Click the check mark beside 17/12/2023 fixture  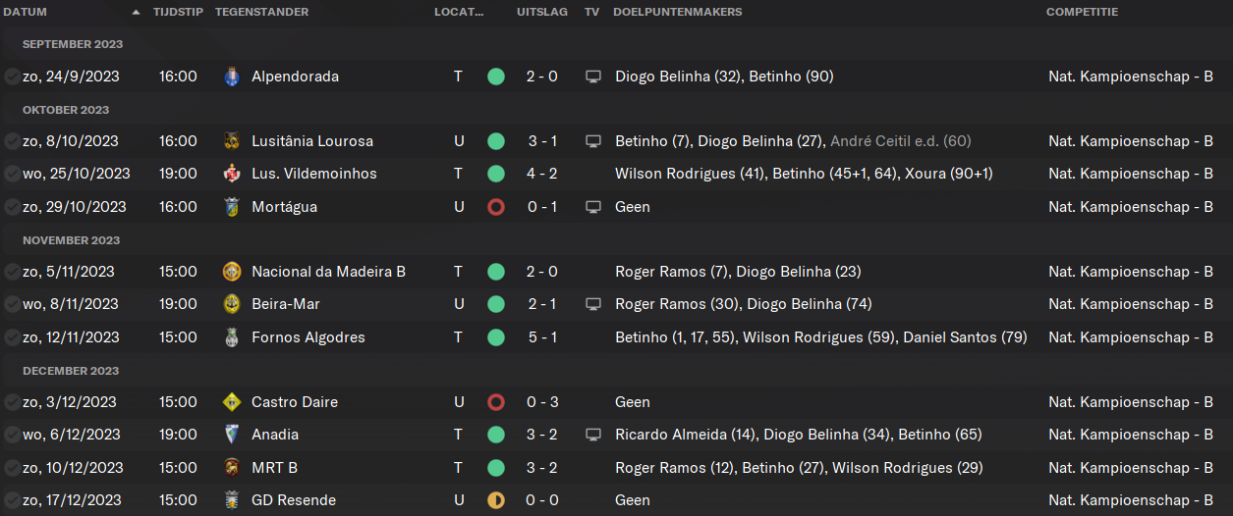12,500
